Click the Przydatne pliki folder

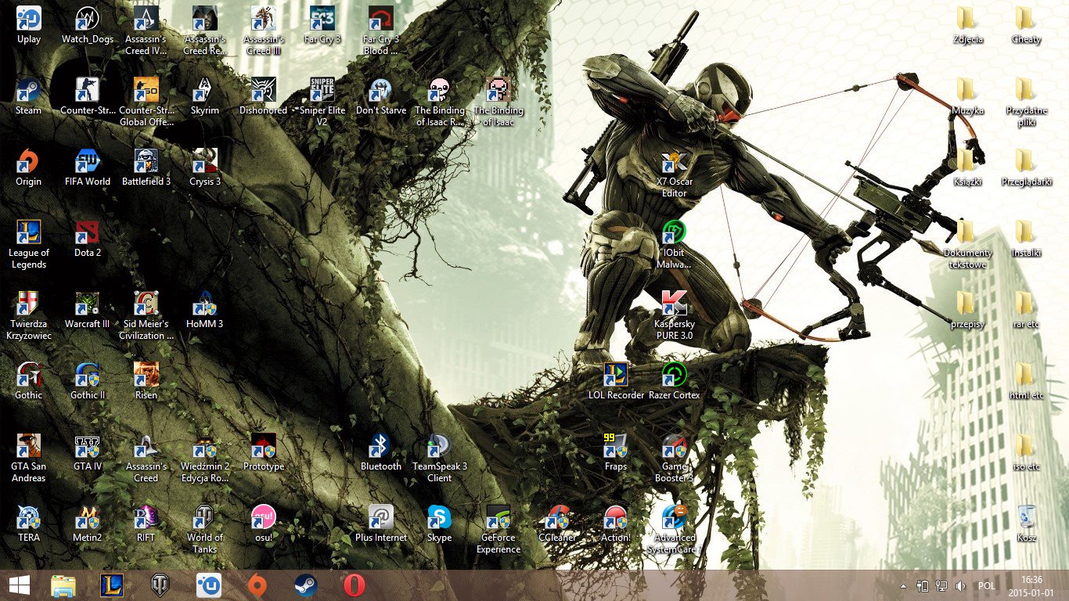pos(1027,102)
